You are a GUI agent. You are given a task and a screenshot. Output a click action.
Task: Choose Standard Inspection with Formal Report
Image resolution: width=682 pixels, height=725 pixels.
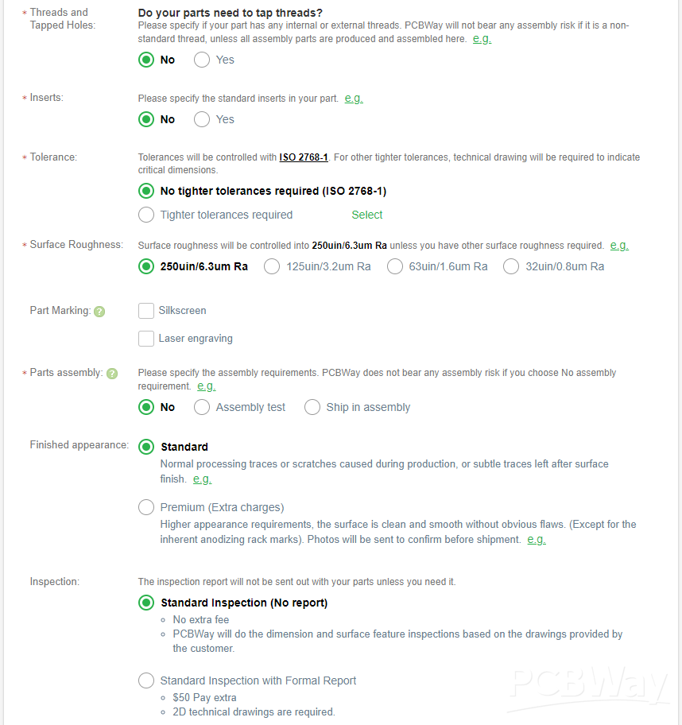[x=146, y=680]
